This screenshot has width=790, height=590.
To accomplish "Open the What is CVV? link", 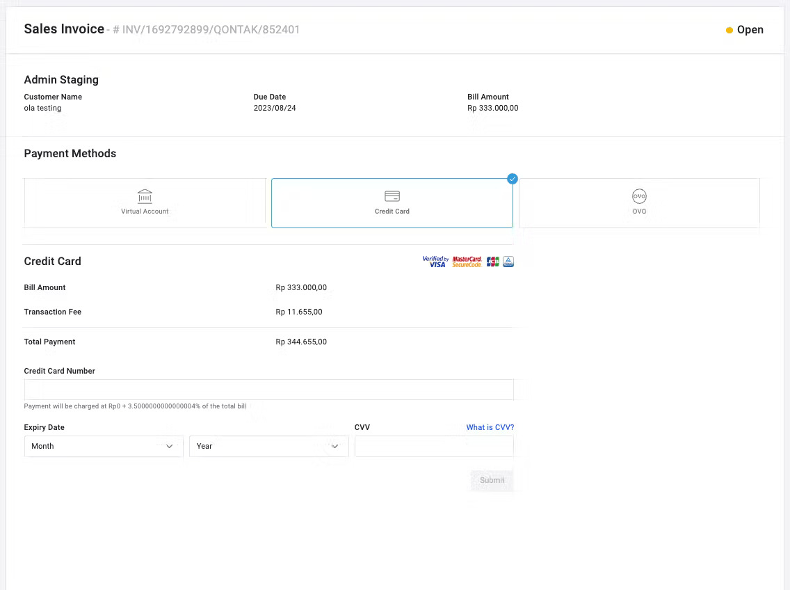I will [x=490, y=427].
